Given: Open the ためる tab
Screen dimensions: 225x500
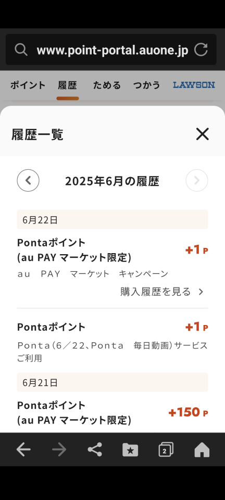Looking at the screenshot, I should point(107,85).
